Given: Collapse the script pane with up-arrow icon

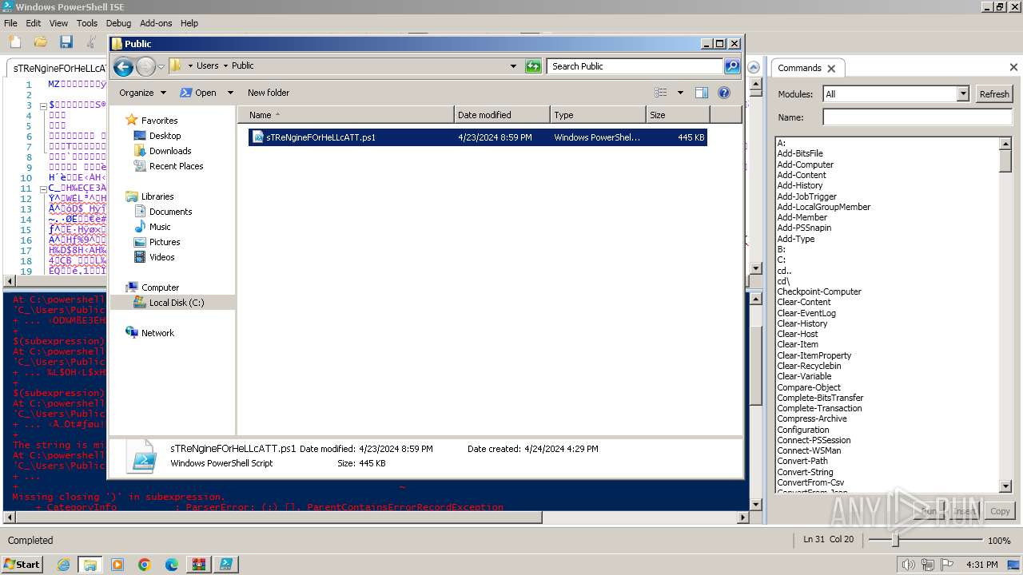Looking at the screenshot, I should (x=754, y=67).
